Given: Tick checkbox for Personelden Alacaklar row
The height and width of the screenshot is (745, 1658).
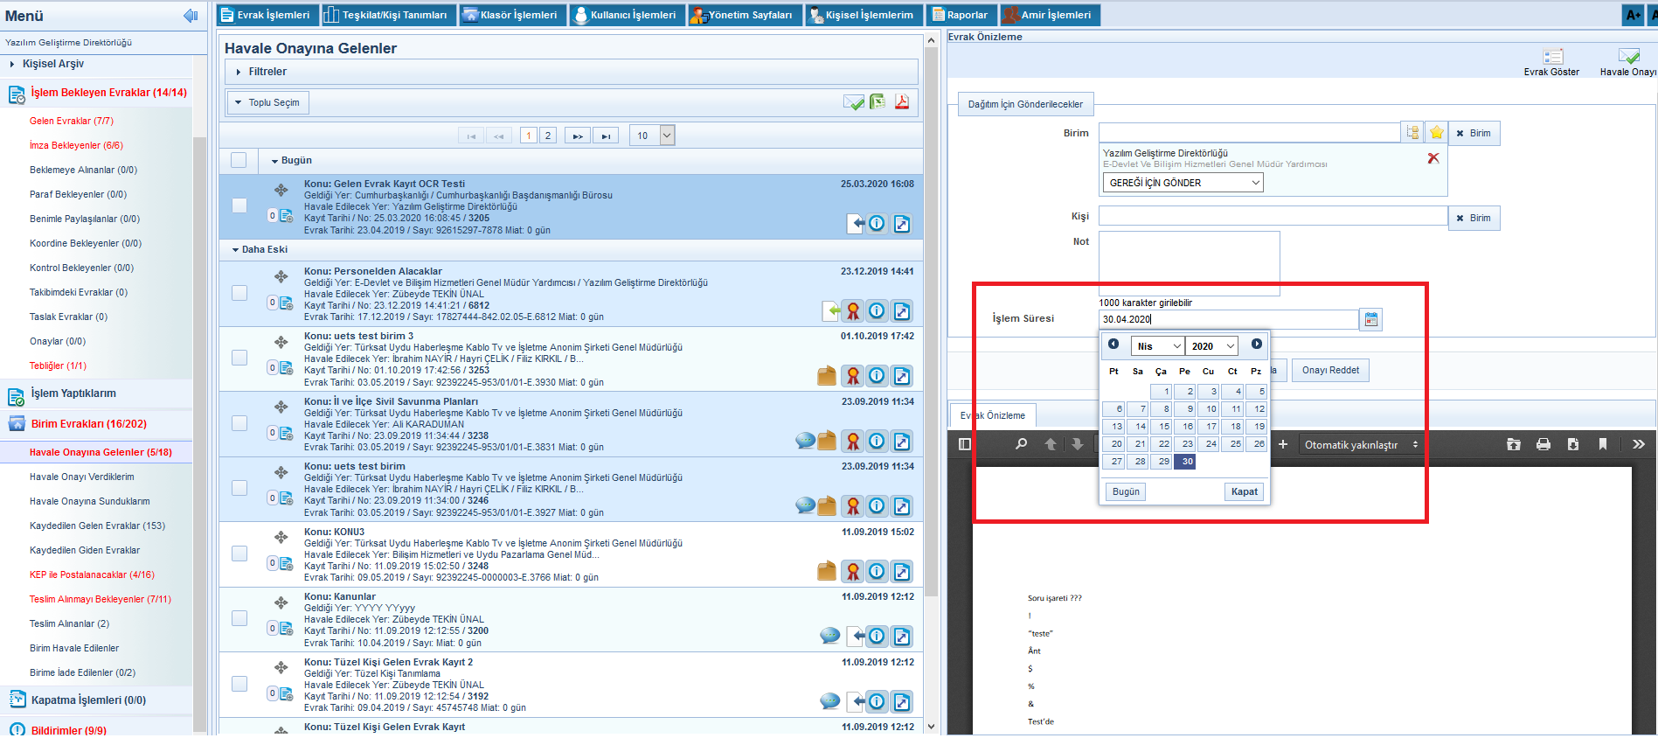Looking at the screenshot, I should coord(239,293).
